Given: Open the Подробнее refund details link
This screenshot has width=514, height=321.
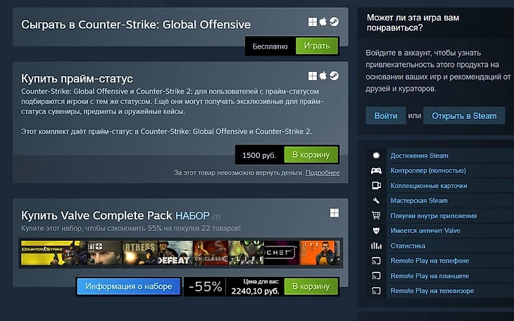Looking at the screenshot, I should [322, 172].
